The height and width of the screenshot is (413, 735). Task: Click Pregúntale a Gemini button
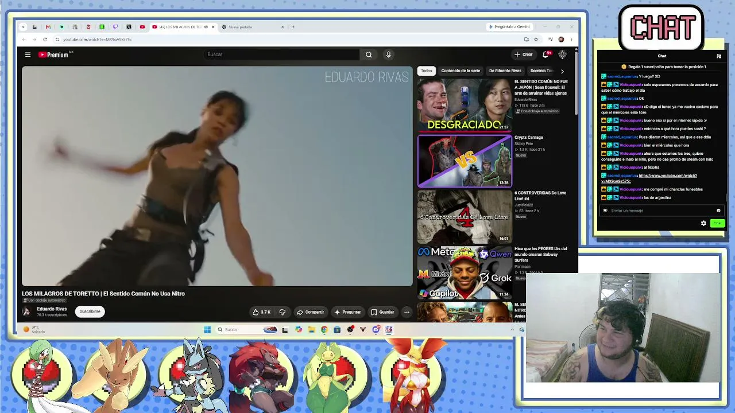tap(509, 27)
